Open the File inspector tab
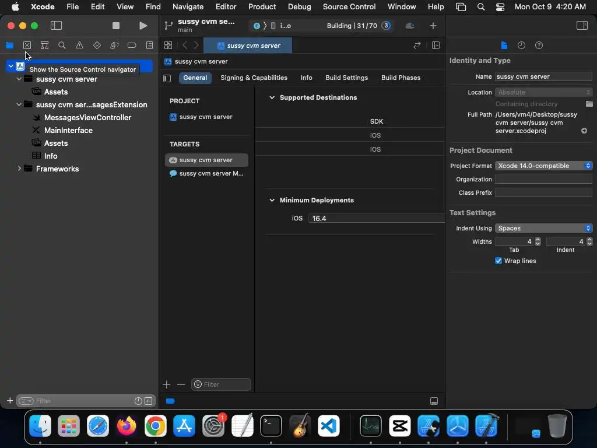The height and width of the screenshot is (448, 597). pyautogui.click(x=504, y=45)
